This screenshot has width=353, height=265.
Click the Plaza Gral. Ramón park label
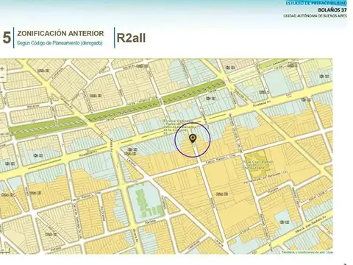coord(257,165)
